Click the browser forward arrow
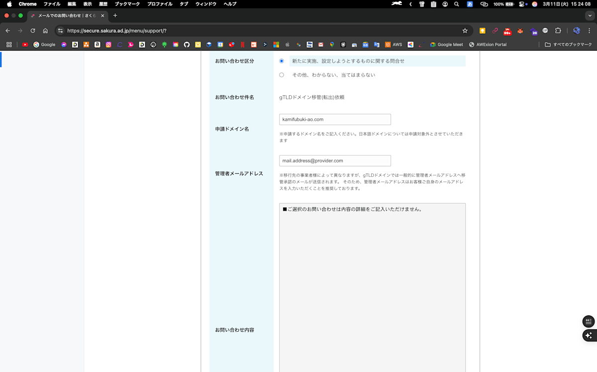The width and height of the screenshot is (597, 372). [20, 31]
